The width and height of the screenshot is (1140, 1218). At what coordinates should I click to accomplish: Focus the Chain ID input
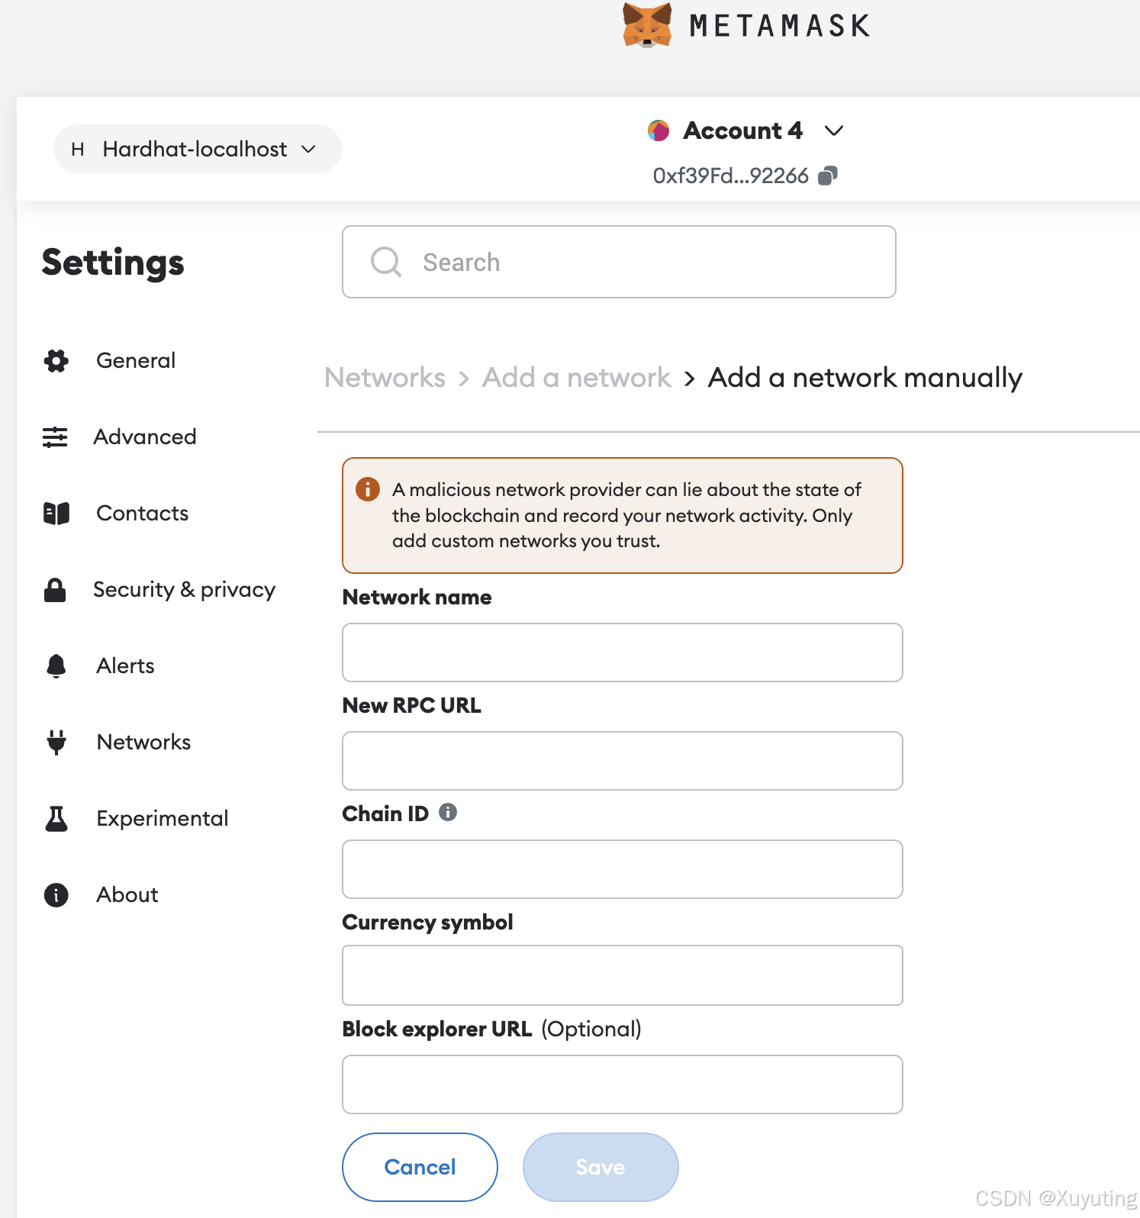coord(623,869)
